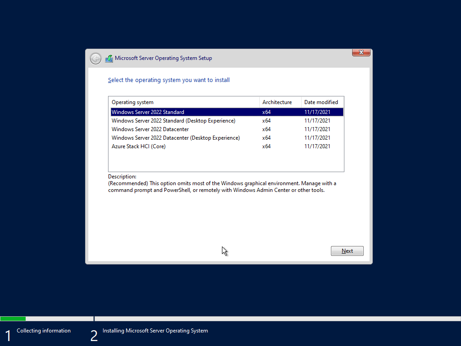
Task: Click the back arrow button in setup window
Action: click(95, 59)
